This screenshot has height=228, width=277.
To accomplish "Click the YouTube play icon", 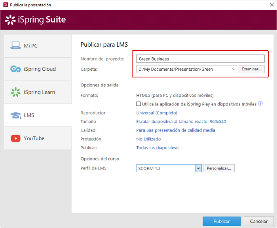I will [x=16, y=138].
